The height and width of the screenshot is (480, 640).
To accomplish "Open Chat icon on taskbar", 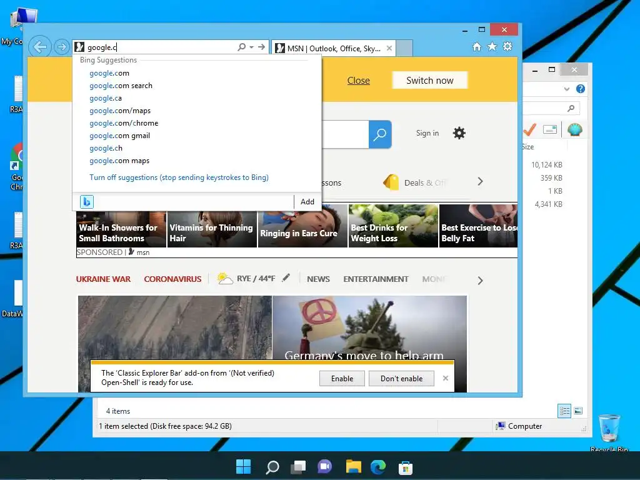I will click(325, 466).
